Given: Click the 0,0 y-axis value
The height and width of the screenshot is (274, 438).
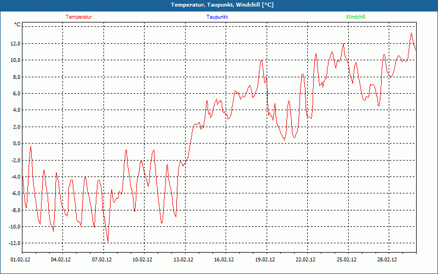Looking at the screenshot, I should pyautogui.click(x=17, y=144).
